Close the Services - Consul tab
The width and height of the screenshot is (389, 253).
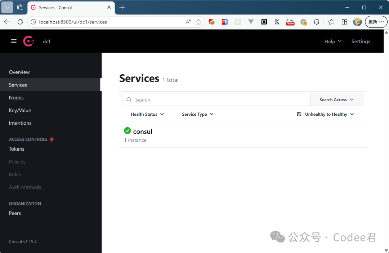click(109, 8)
